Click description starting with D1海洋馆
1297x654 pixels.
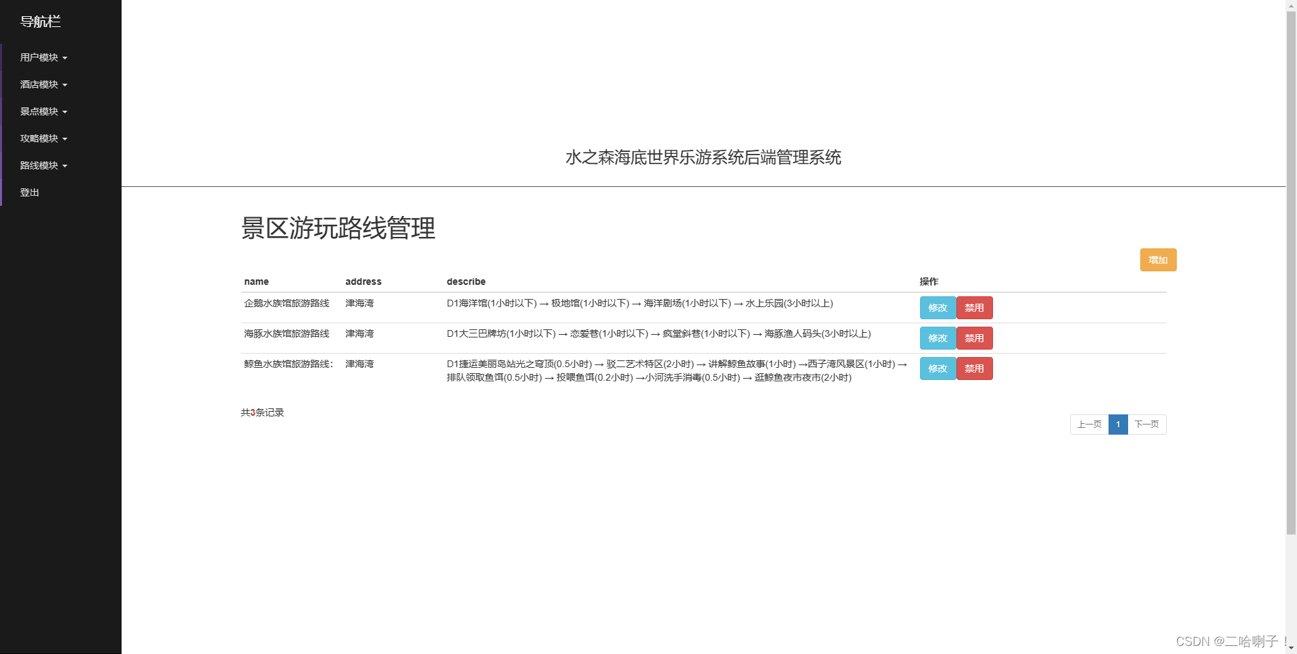pyautogui.click(x=640, y=304)
